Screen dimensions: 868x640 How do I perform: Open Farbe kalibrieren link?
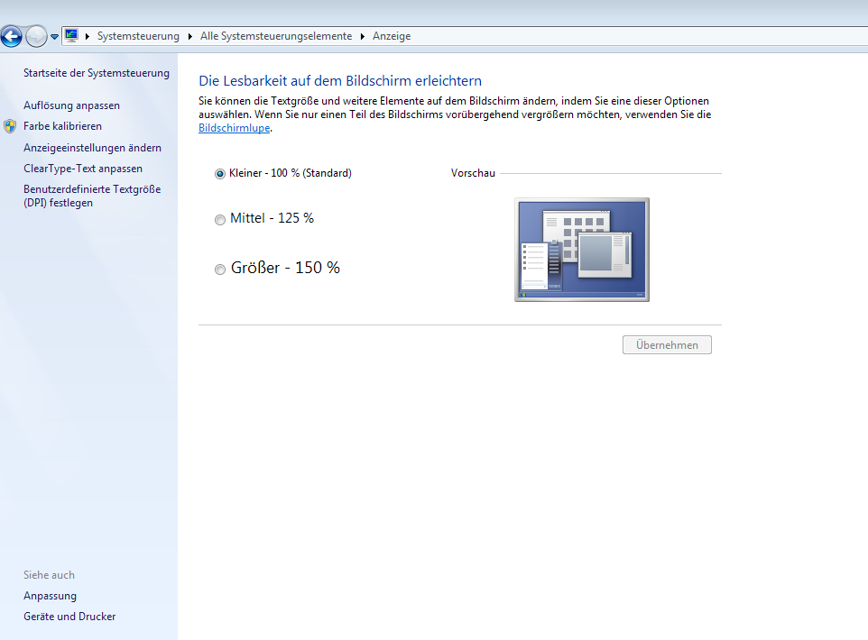(62, 126)
